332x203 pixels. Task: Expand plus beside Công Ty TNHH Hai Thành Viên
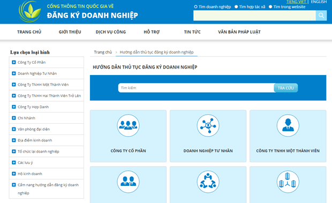point(14,96)
